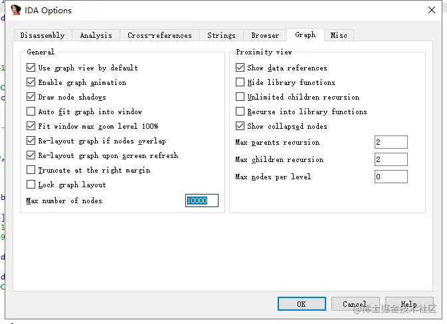Click the Cancel button
Screen dimensions: 447x324
click(355, 304)
